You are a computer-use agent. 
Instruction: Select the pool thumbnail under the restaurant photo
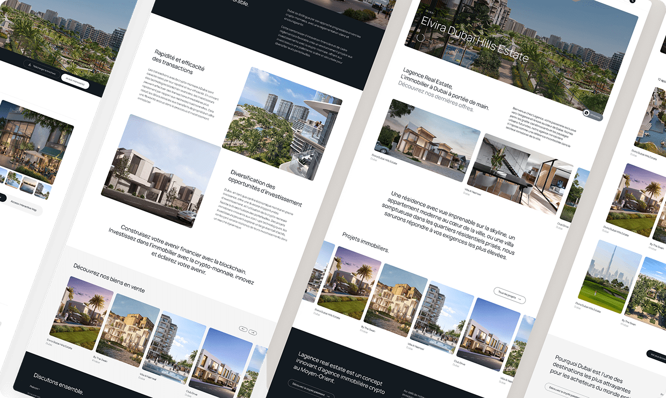[12, 179]
